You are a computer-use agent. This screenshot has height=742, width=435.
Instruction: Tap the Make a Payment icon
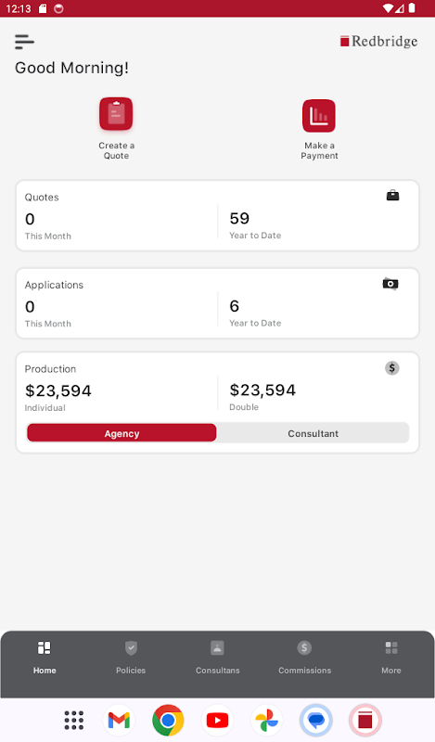click(319, 116)
